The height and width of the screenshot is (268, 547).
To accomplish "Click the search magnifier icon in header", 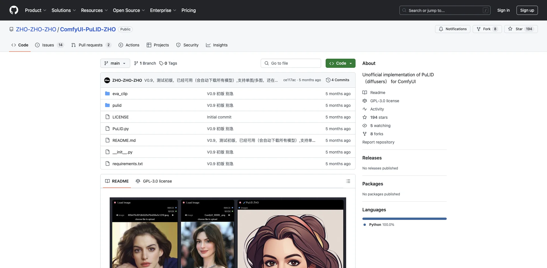I will 404,10.
